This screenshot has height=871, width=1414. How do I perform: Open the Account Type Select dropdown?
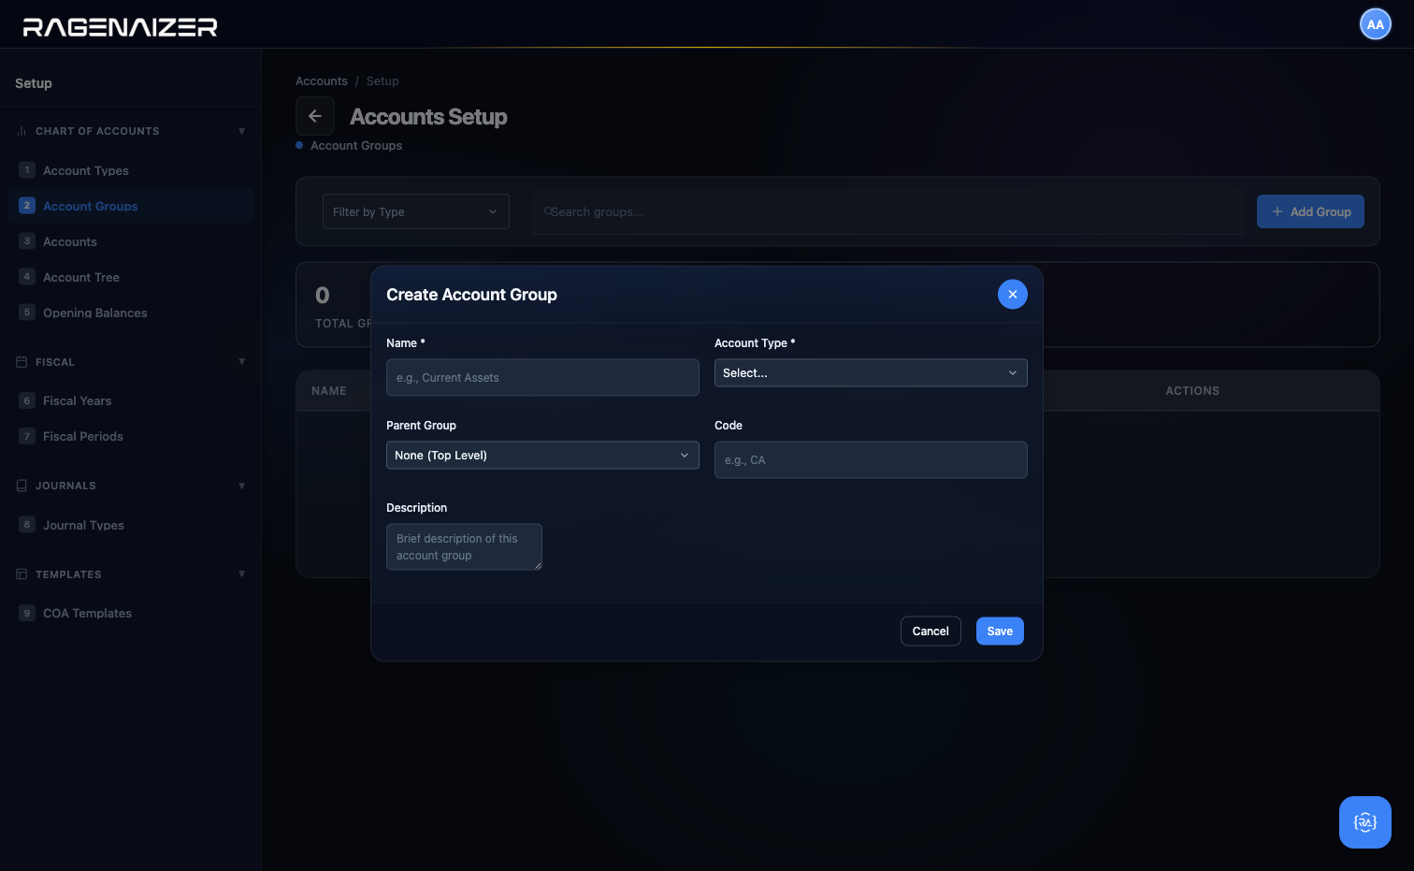[871, 373]
